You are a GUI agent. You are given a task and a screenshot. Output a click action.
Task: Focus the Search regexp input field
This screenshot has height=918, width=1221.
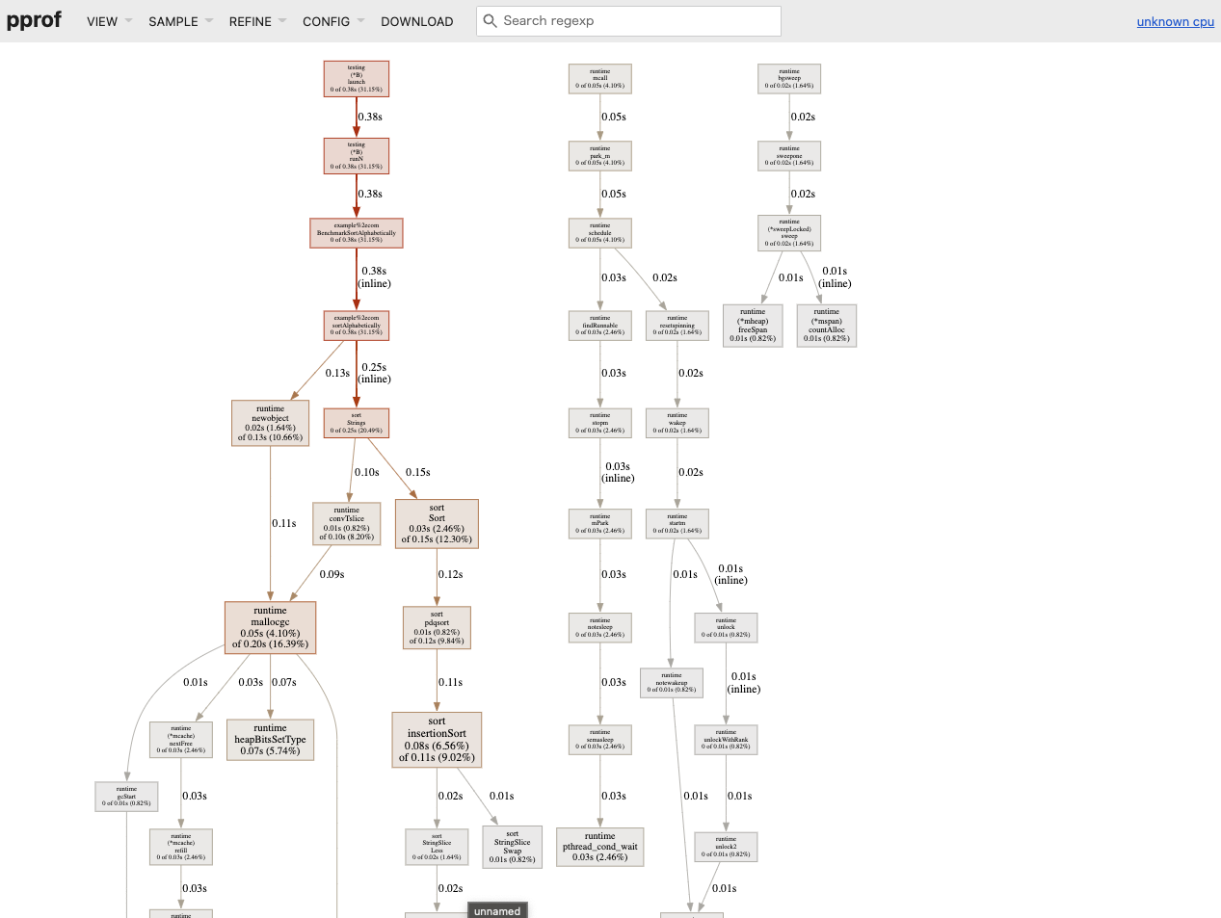636,21
